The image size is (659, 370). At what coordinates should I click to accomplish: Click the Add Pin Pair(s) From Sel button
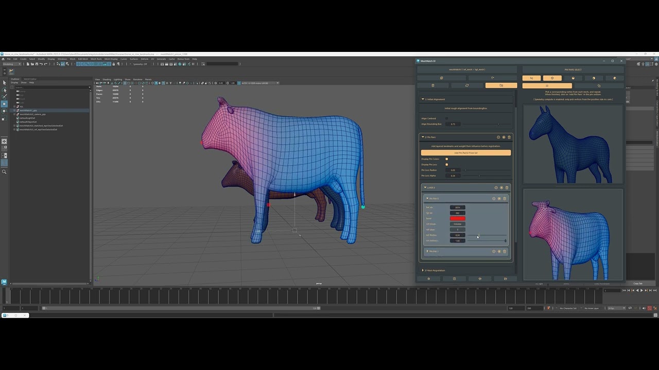click(466, 153)
